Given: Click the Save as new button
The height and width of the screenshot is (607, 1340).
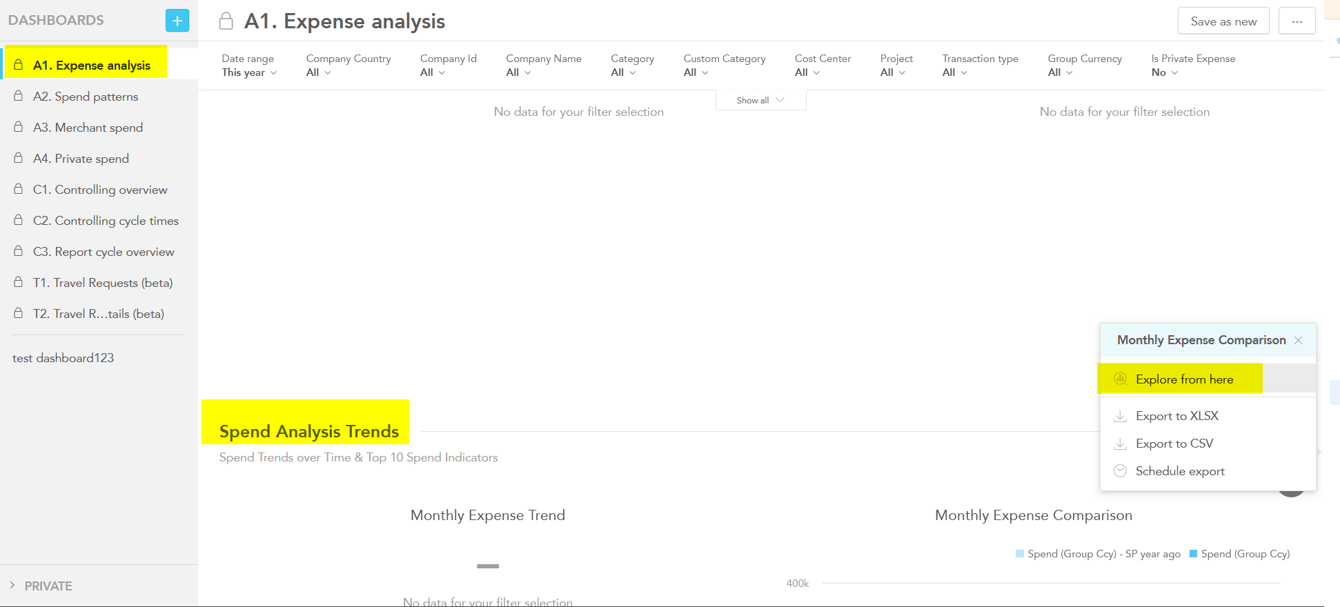Looking at the screenshot, I should pyautogui.click(x=1223, y=21).
